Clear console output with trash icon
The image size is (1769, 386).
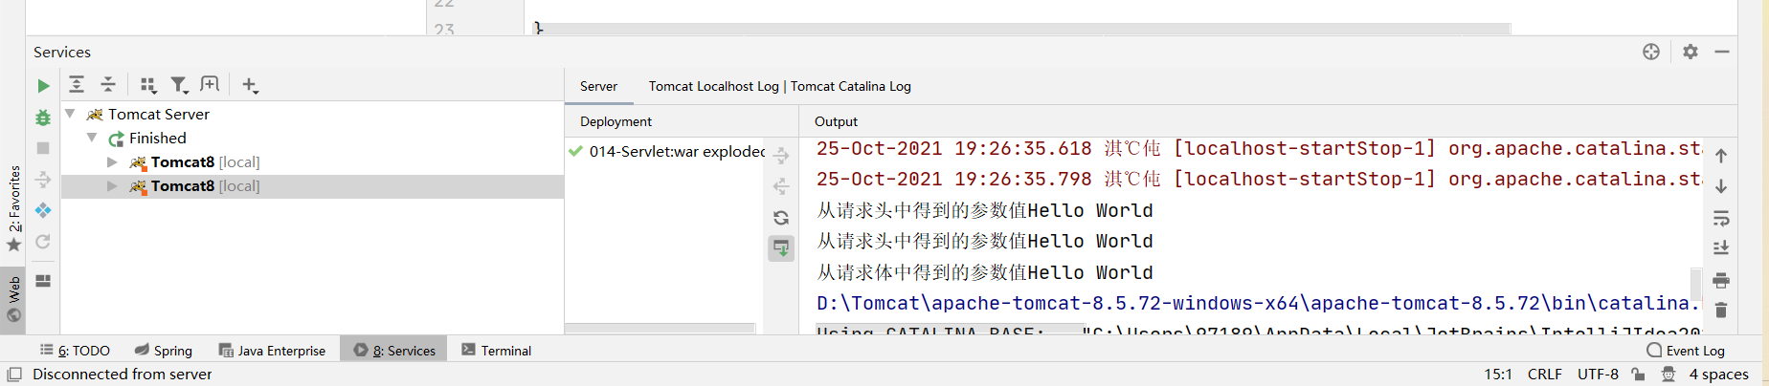point(1721,310)
